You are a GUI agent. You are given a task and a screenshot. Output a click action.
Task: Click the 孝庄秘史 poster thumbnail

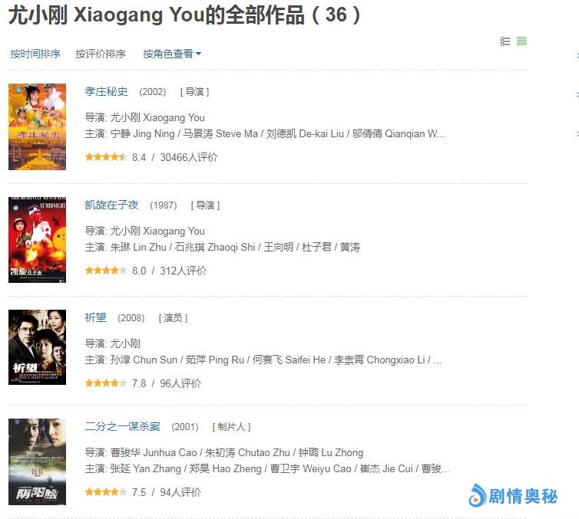[x=38, y=126]
